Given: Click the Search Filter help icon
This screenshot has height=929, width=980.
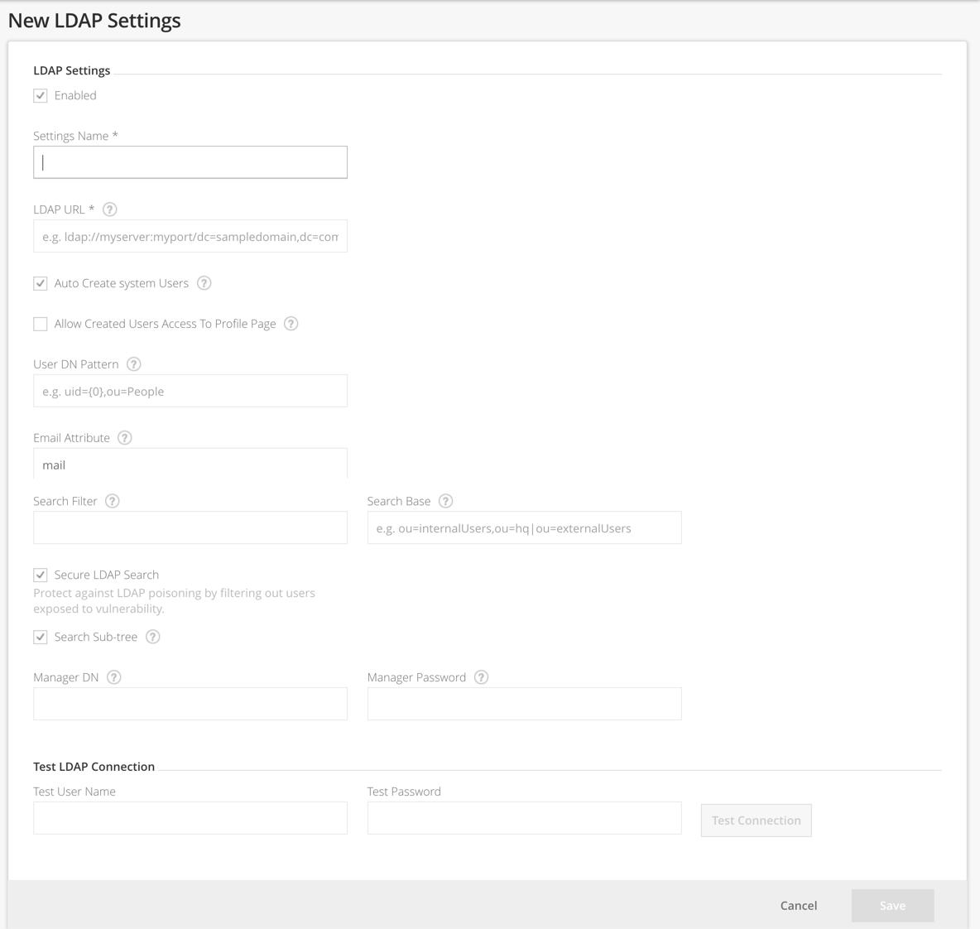Looking at the screenshot, I should point(112,501).
